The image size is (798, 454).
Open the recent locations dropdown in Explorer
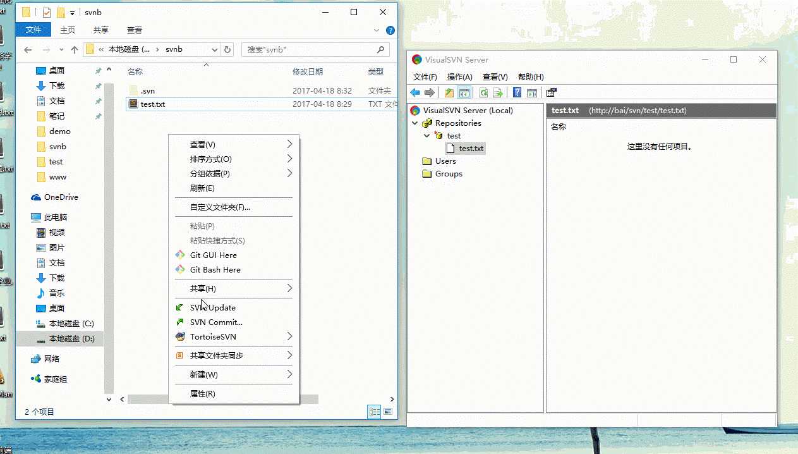pos(61,49)
